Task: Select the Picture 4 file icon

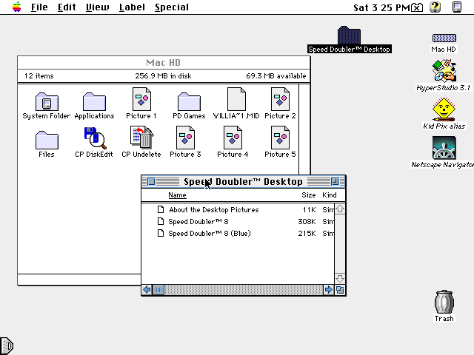Action: click(233, 138)
